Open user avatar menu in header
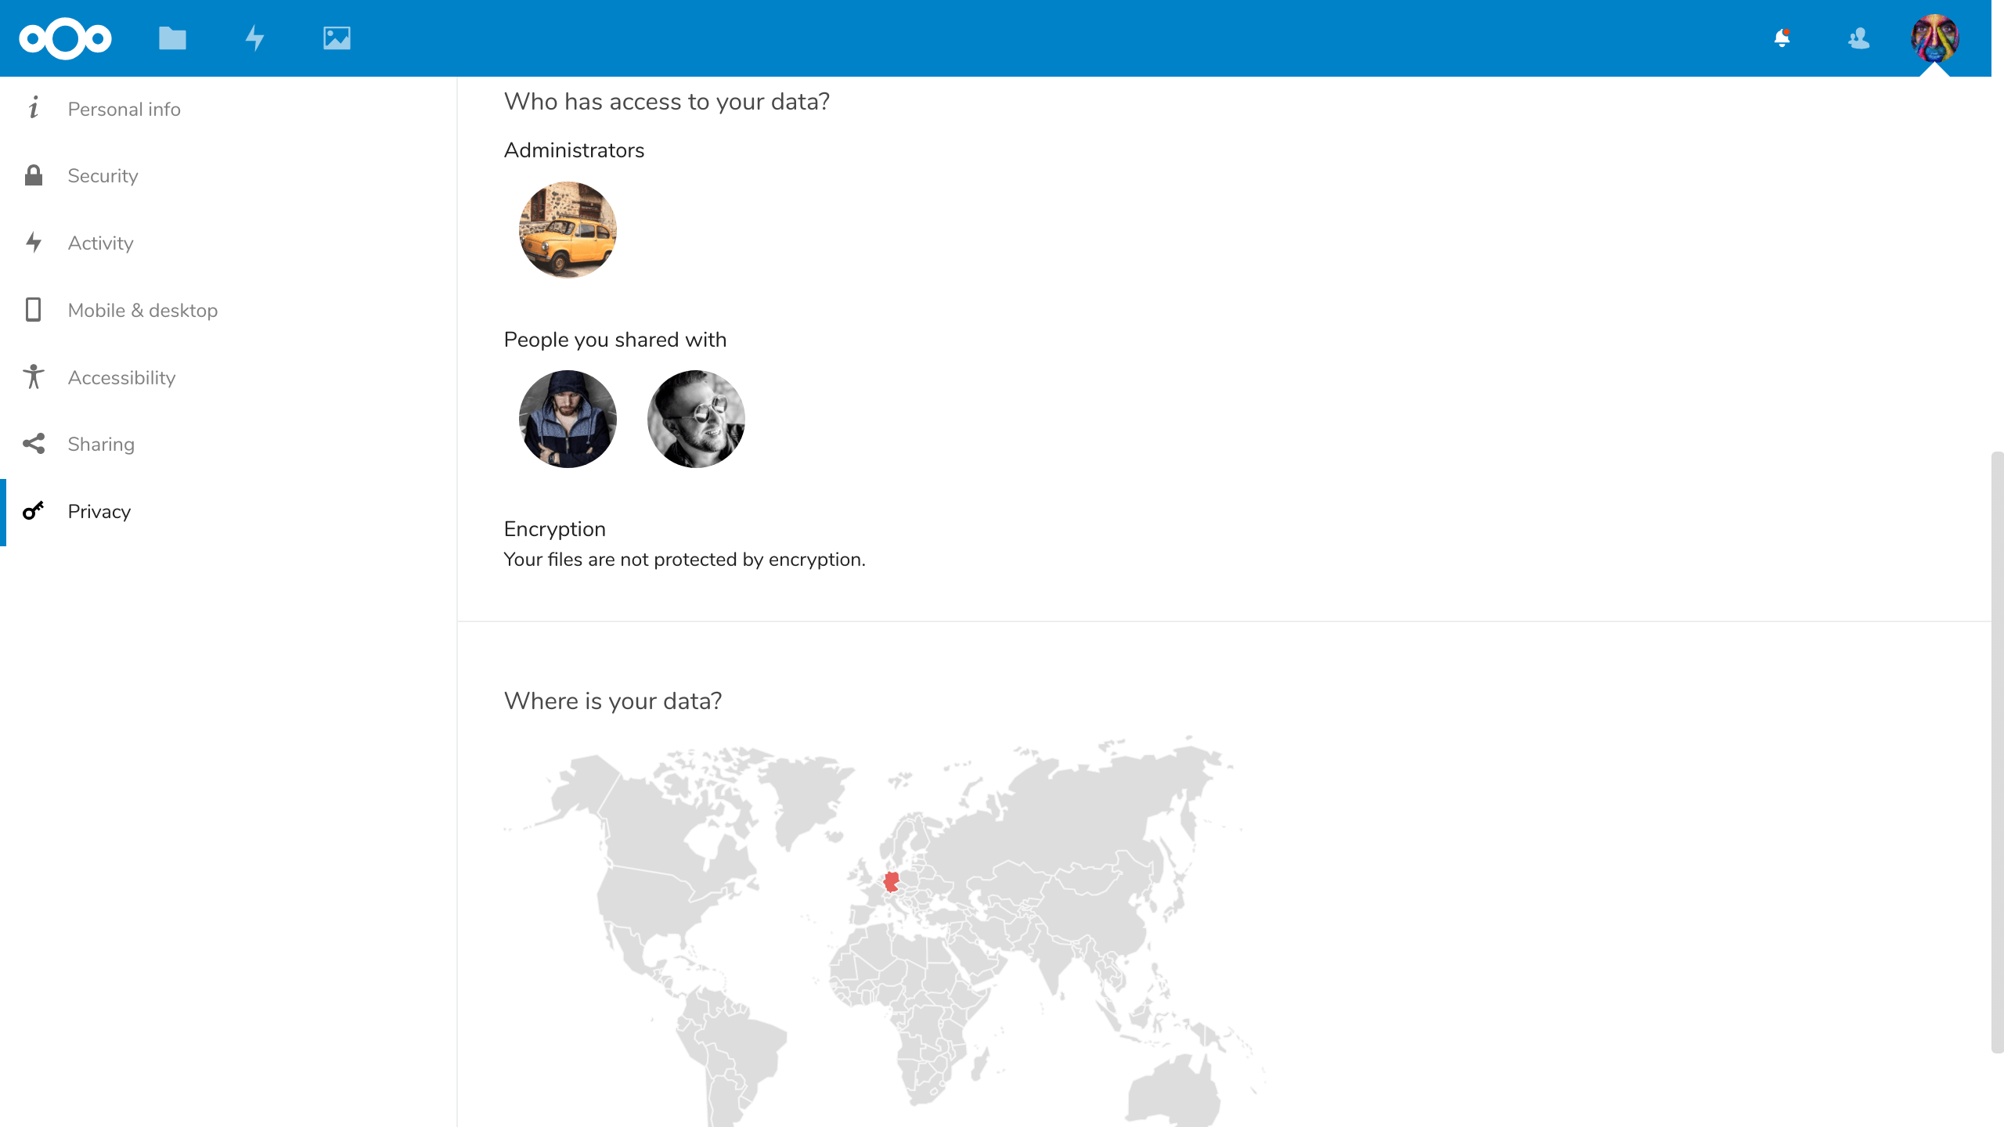The height and width of the screenshot is (1127, 2004). pos(1934,38)
